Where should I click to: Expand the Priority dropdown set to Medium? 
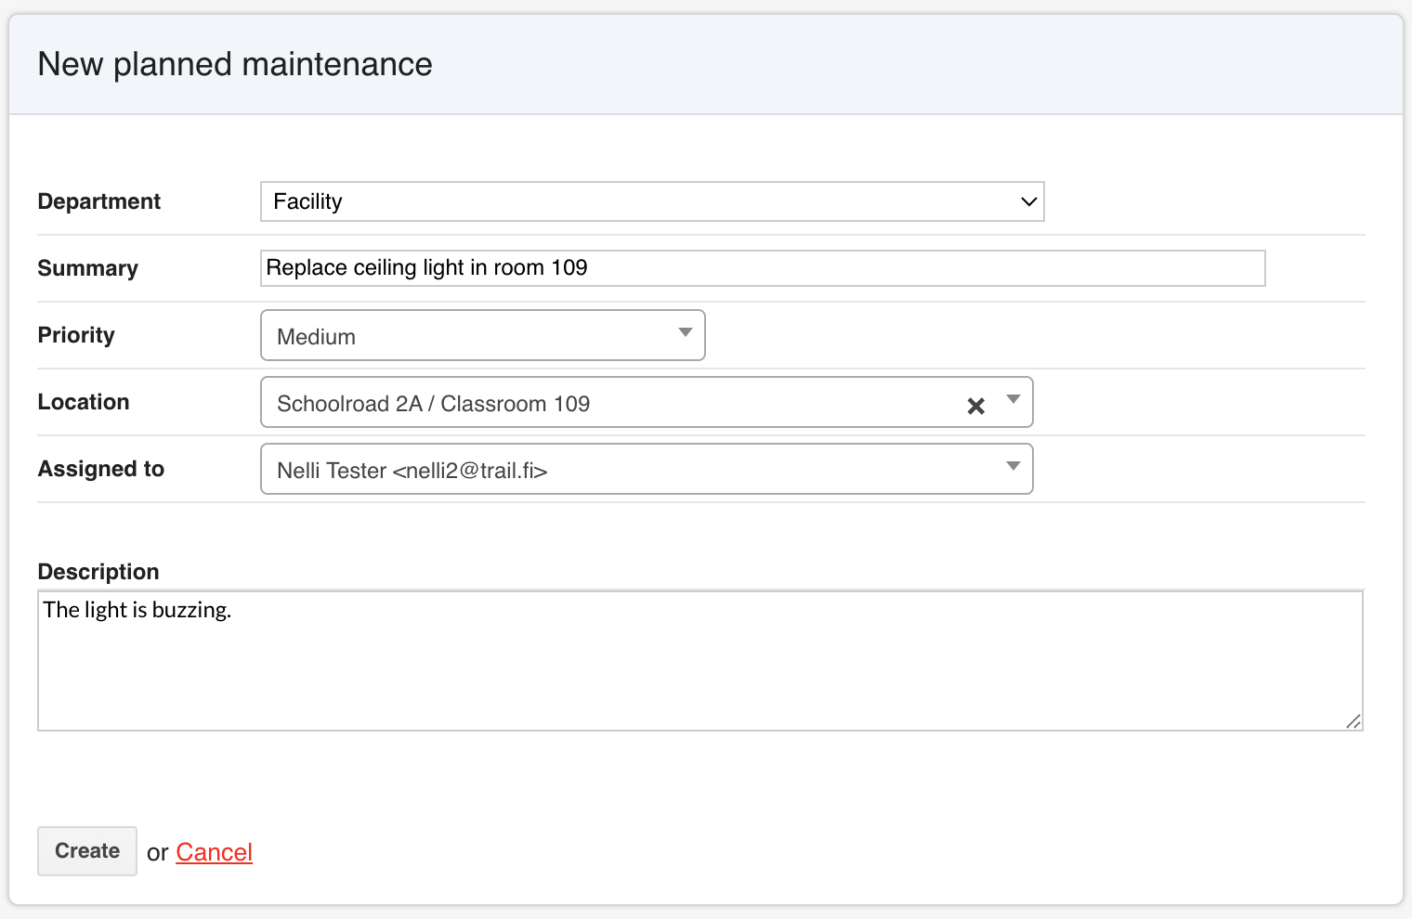click(474, 336)
